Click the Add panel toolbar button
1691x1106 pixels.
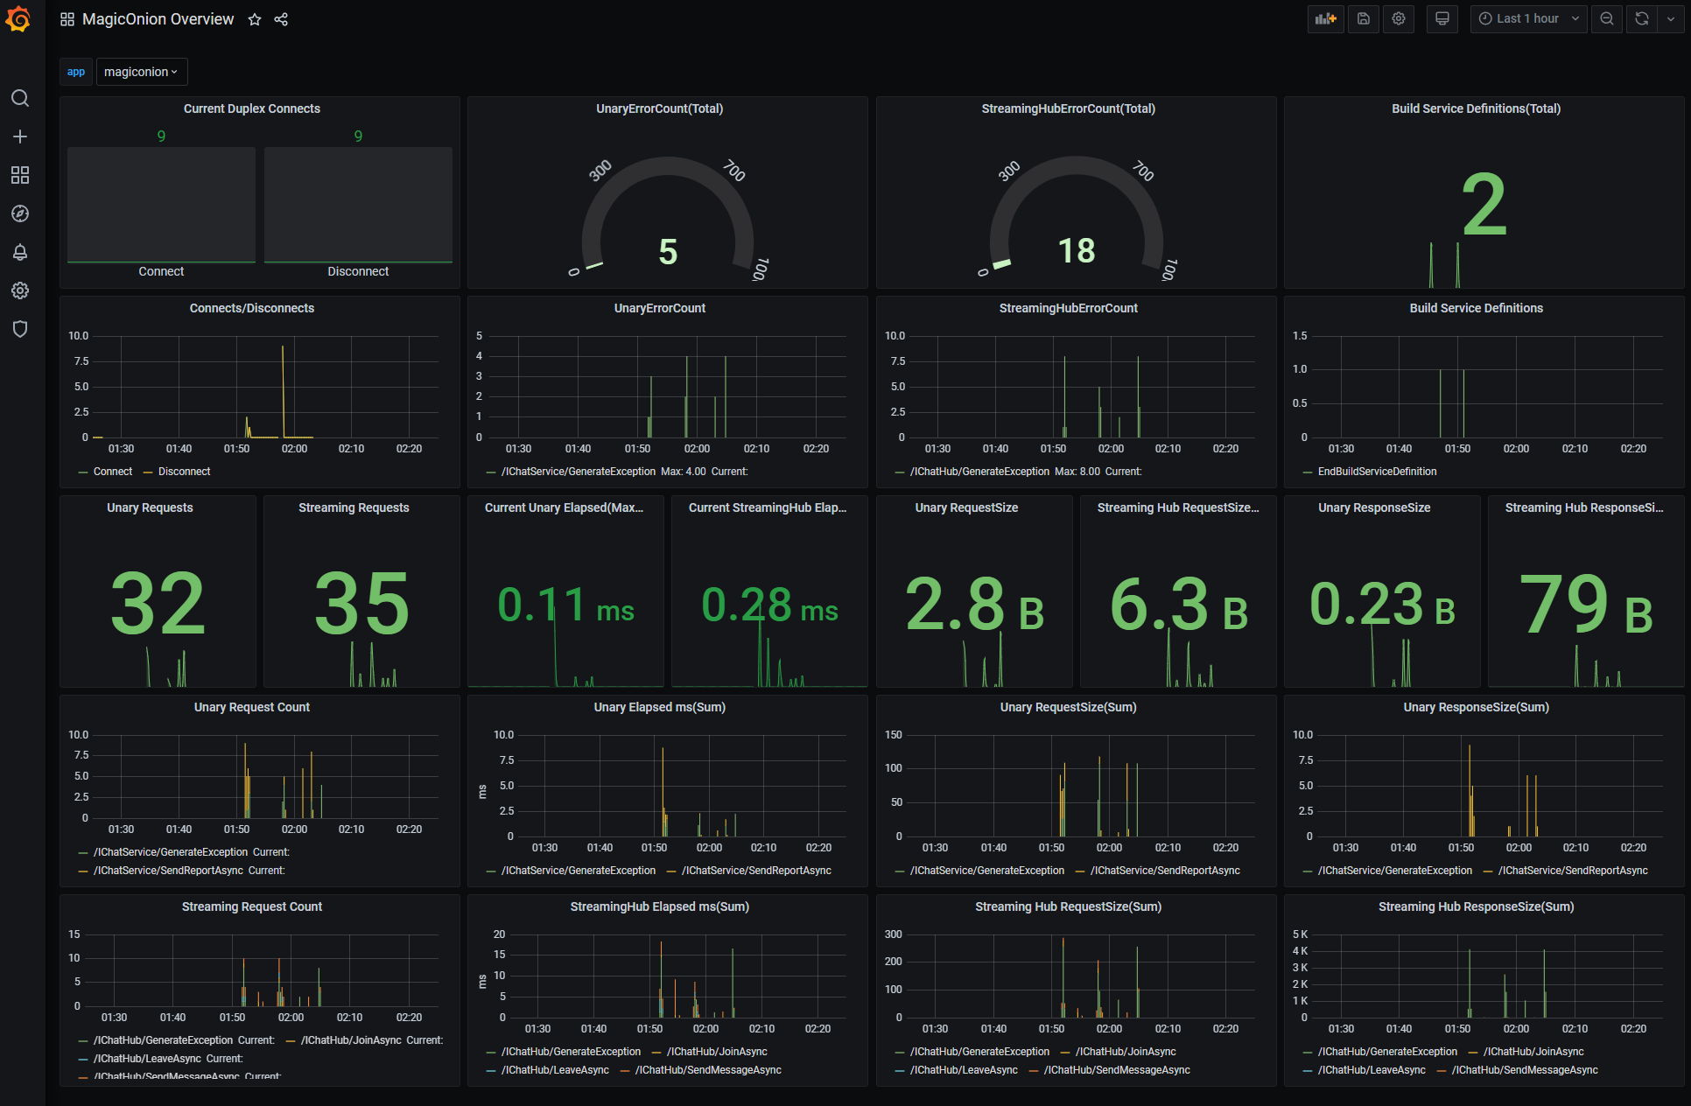tap(1325, 18)
